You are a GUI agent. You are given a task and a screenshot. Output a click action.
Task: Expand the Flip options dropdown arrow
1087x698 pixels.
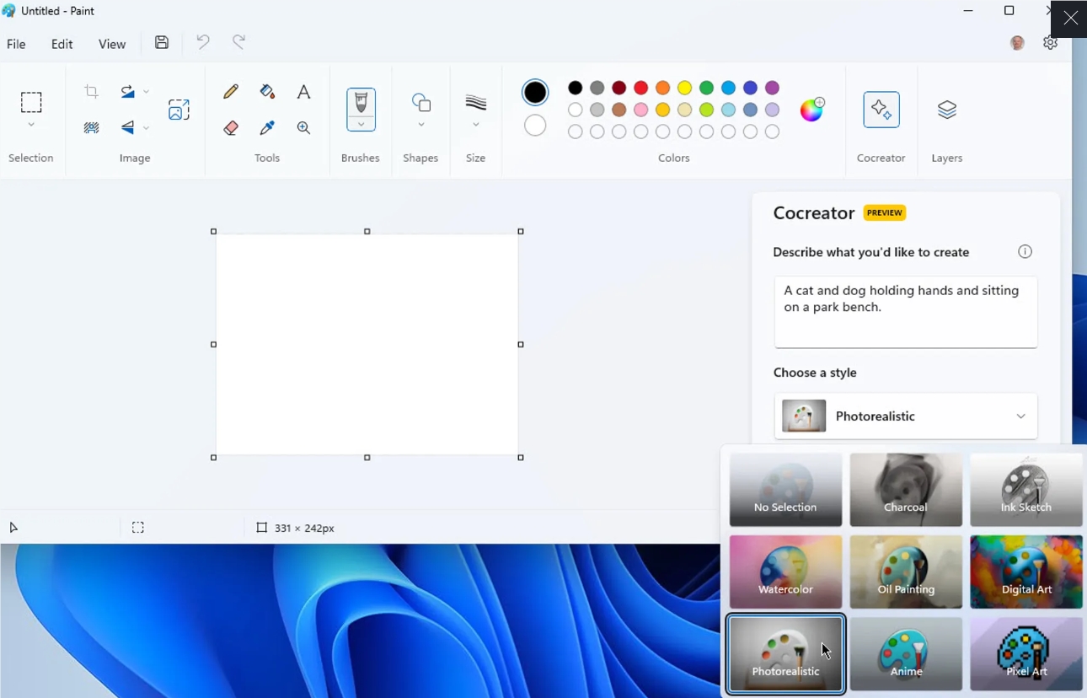click(146, 128)
